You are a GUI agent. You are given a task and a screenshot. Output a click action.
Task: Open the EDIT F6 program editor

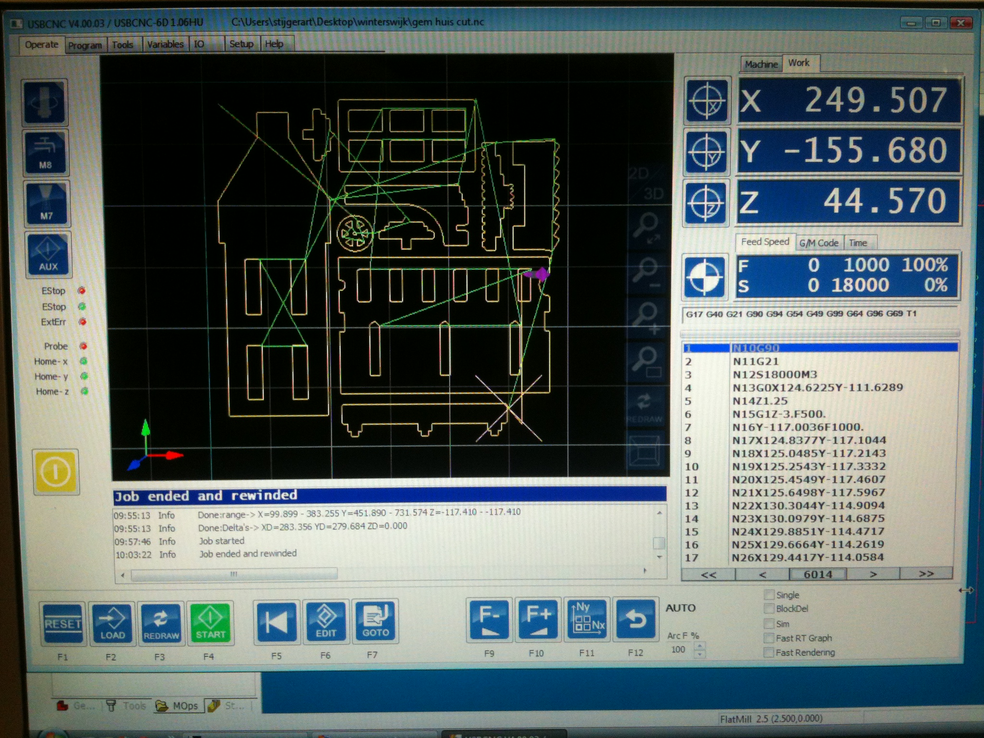point(325,621)
